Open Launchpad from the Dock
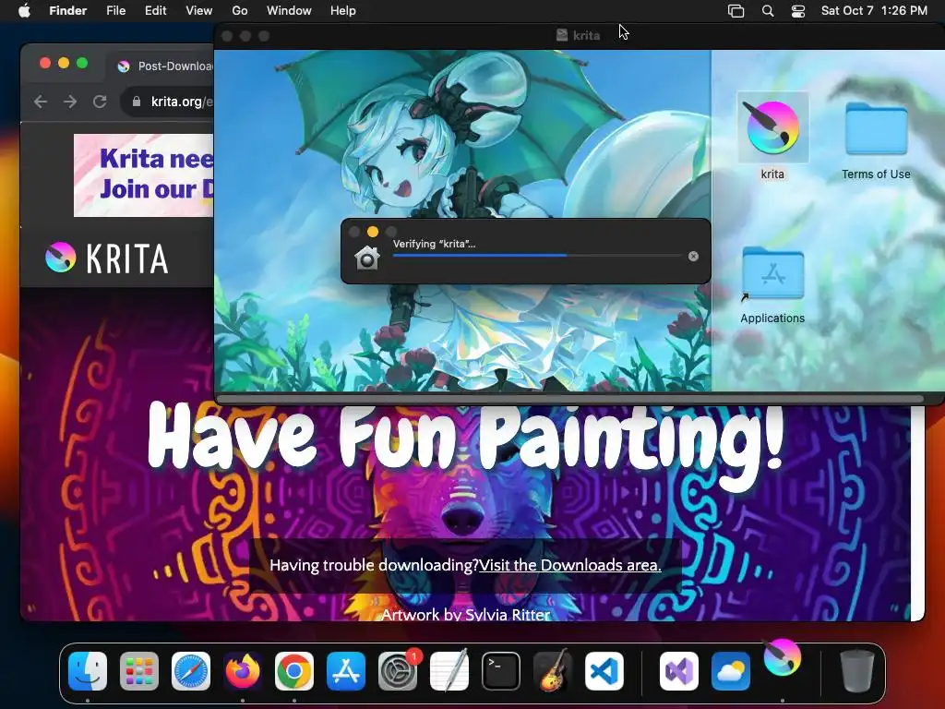 click(139, 671)
